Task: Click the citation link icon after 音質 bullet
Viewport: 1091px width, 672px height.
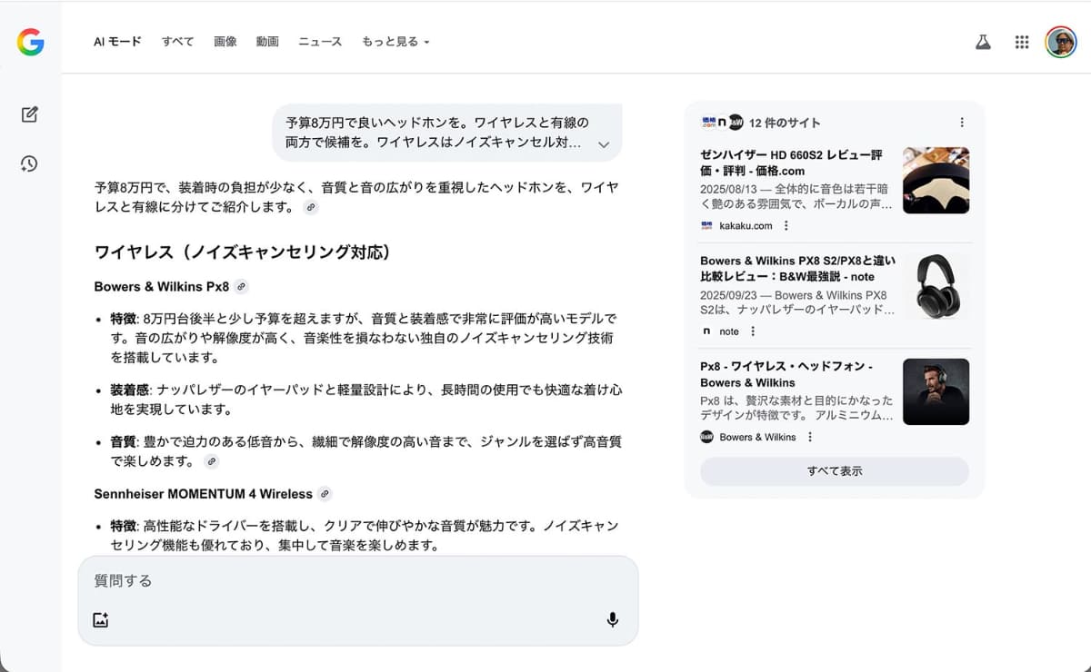Action: [212, 461]
